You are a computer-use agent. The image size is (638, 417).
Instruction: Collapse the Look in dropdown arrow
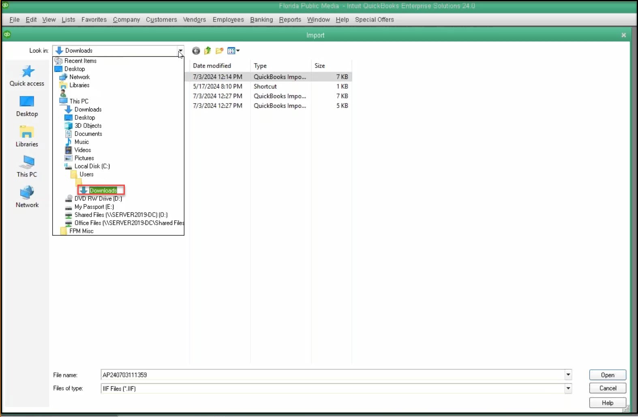pos(180,51)
